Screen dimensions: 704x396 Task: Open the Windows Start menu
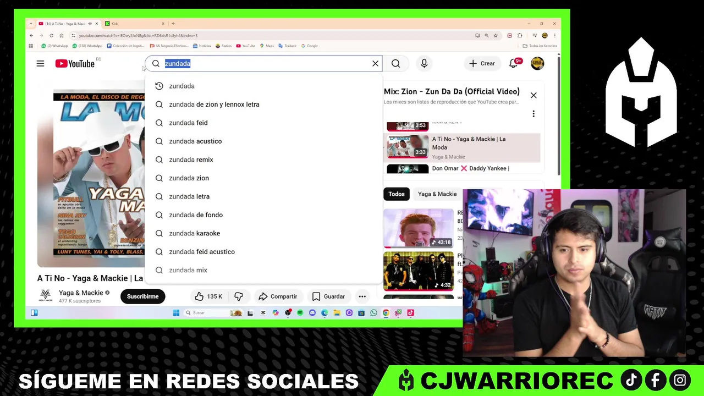(x=176, y=313)
